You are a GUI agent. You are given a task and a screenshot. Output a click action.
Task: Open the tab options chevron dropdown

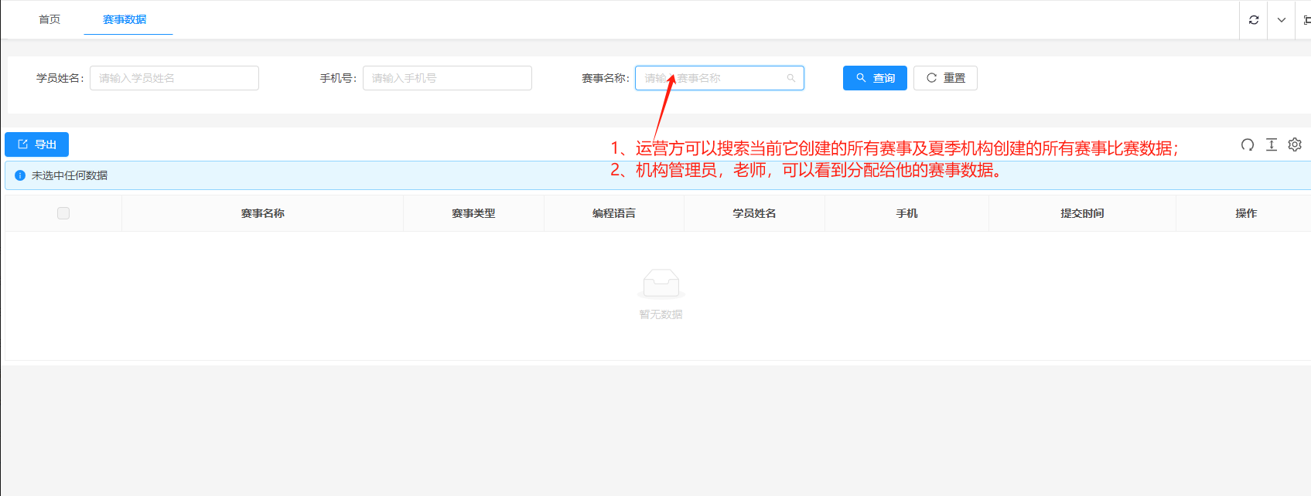pos(1282,20)
